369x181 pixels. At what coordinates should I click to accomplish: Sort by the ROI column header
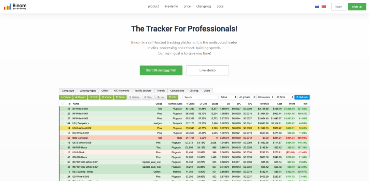[x=305, y=104]
